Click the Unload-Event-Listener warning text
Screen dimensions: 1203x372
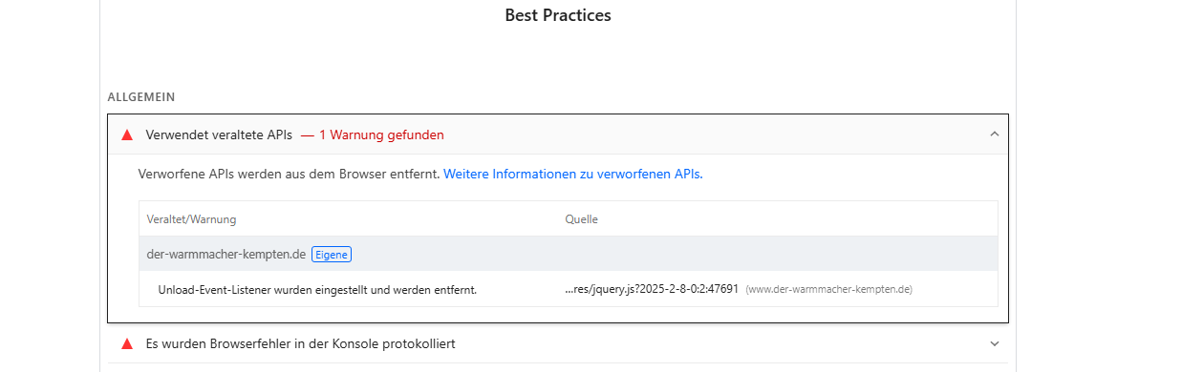(317, 289)
